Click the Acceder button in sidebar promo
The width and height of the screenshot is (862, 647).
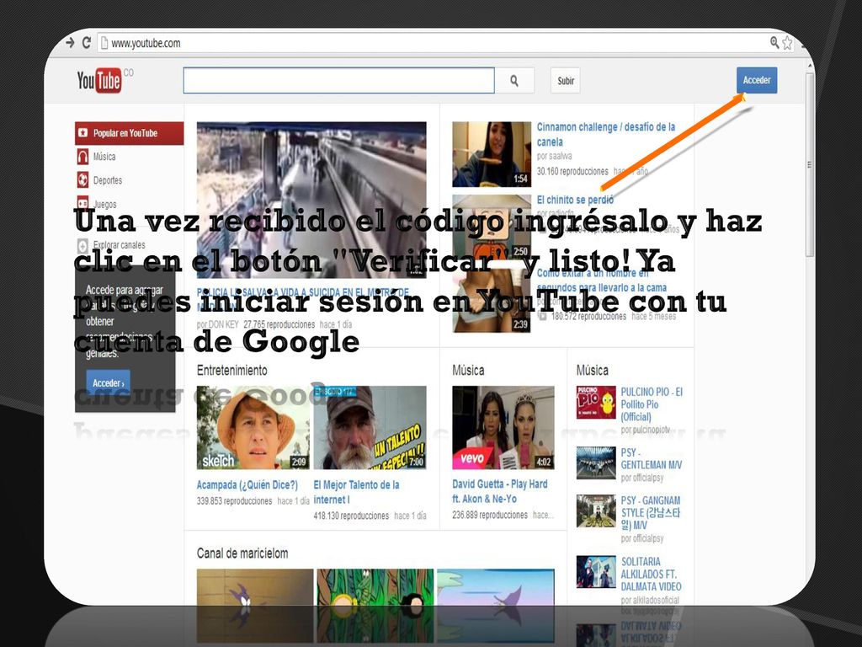coord(109,383)
